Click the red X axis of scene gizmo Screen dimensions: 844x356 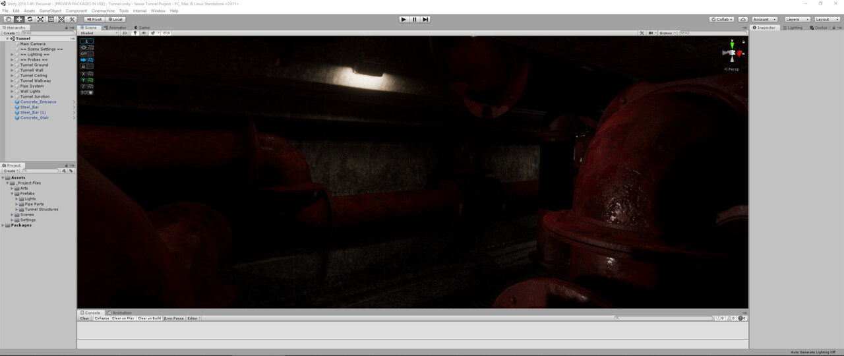coord(740,53)
